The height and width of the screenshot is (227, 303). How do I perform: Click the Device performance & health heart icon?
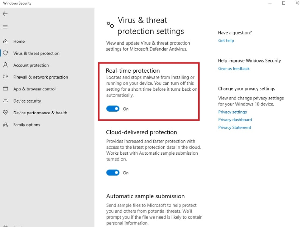5,113
